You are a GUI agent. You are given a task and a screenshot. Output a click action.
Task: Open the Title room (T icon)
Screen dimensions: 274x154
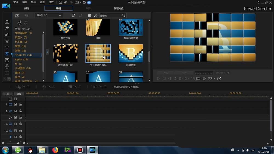7,47
